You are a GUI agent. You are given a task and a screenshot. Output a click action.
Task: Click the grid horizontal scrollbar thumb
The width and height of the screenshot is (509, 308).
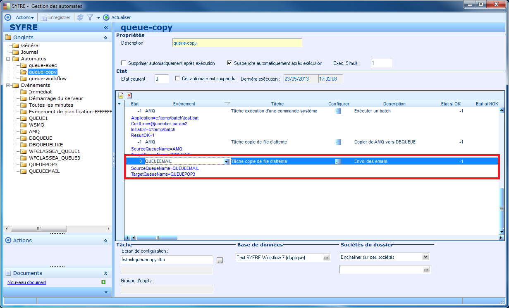click(157, 238)
